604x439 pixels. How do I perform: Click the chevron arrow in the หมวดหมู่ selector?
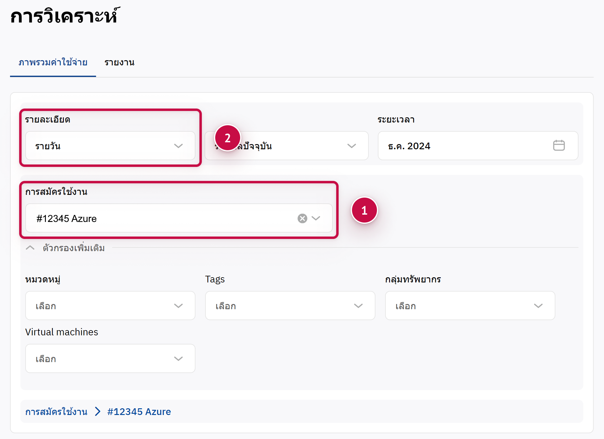coord(178,306)
